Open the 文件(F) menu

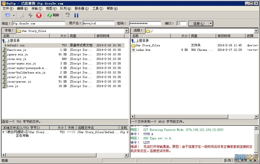(x=8, y=9)
